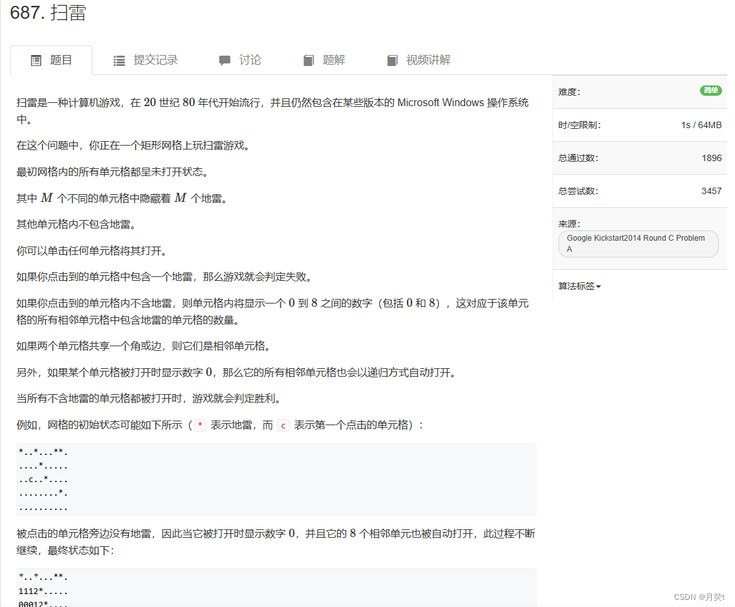This screenshot has height=607, width=735.
Task: Click the book icon next to 视频讲解
Action: point(392,60)
